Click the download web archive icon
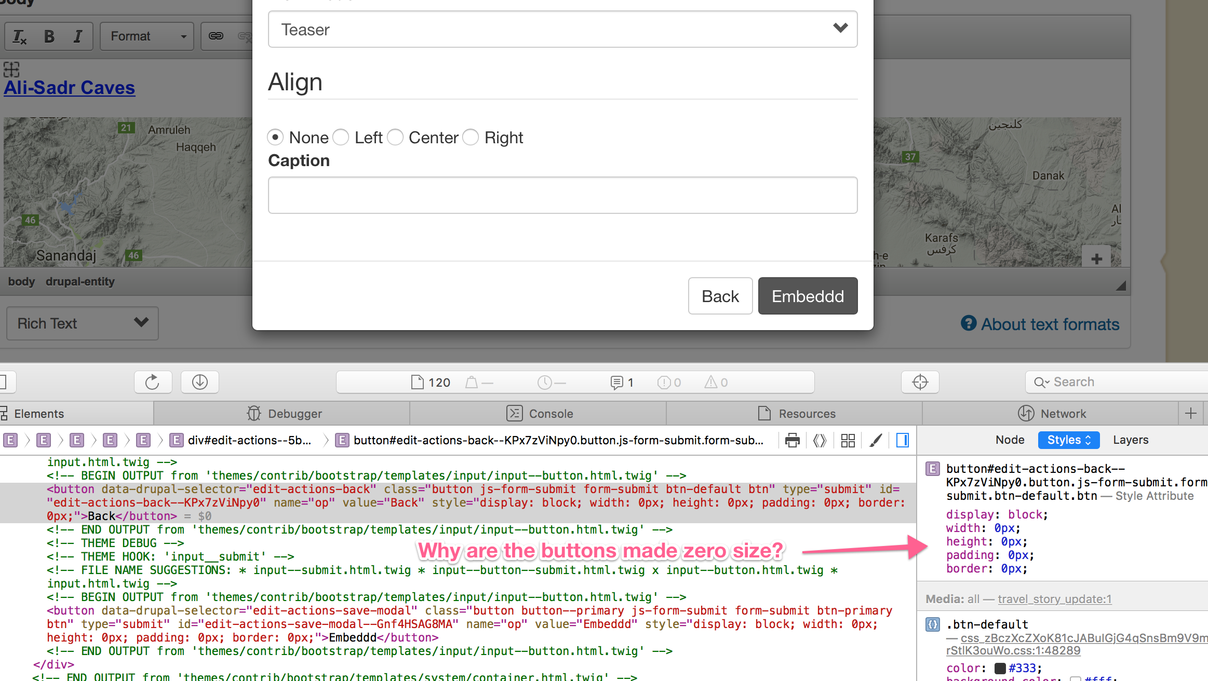Image resolution: width=1208 pixels, height=681 pixels. click(x=199, y=382)
